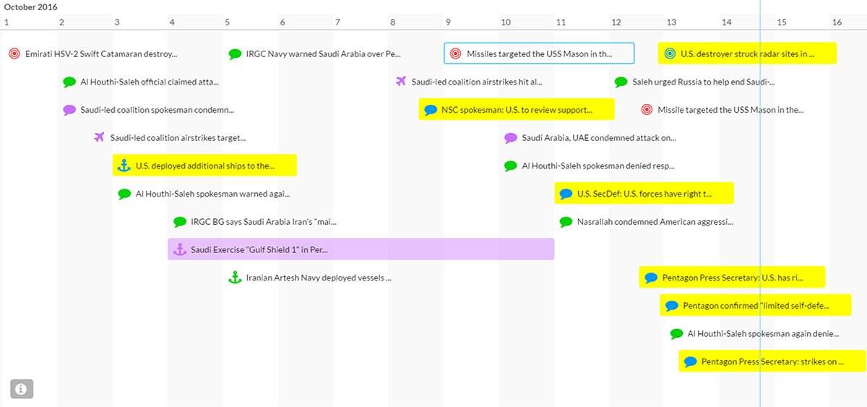Open U.S. SecDef forces have right event
Screen dimensions: 867x407
(x=646, y=194)
